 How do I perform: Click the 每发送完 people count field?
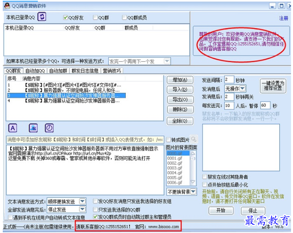pos(229,105)
